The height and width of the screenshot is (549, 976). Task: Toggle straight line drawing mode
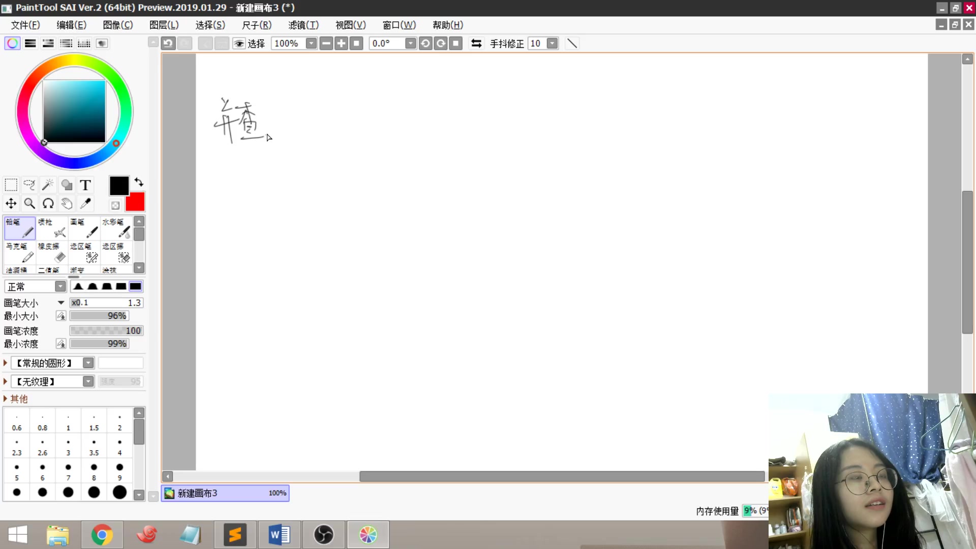click(572, 44)
